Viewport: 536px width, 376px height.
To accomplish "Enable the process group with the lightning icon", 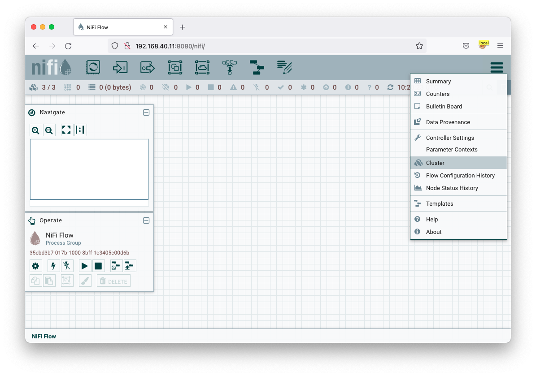I will 53,266.
